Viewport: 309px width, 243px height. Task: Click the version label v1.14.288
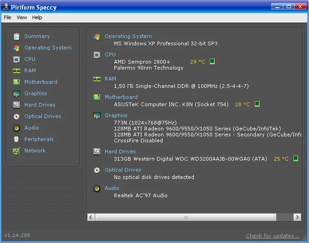pyautogui.click(x=17, y=235)
